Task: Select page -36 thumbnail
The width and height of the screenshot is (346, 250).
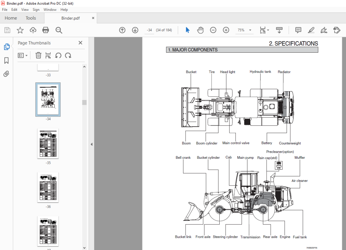Action: (48, 187)
